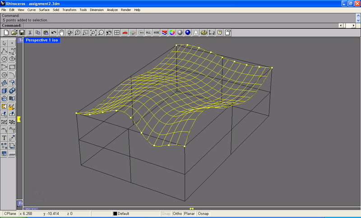361x218 pixels.
Task: Pick the Ellipse tool in the sidebar
Action: 12,59
